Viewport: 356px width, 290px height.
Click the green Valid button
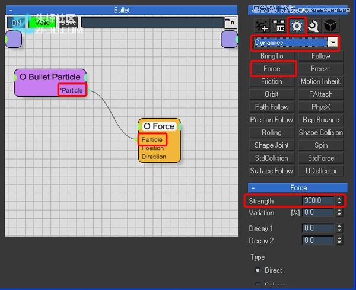tap(42, 23)
